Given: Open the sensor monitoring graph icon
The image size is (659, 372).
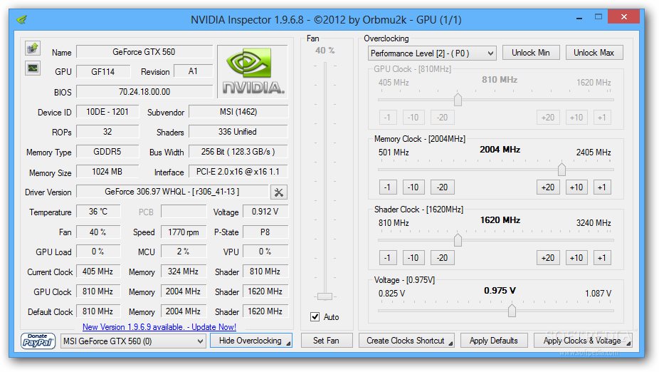Looking at the screenshot, I should tap(32, 68).
